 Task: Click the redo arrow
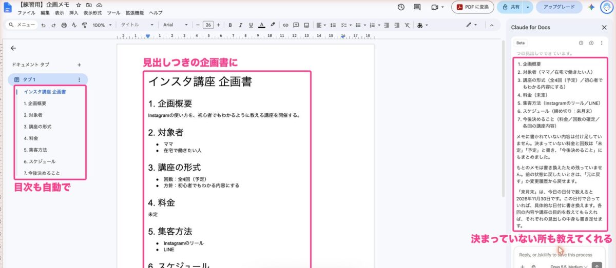coord(53,25)
